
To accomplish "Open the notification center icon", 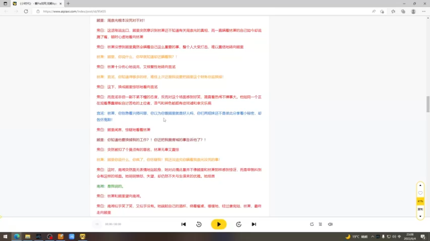I will tap(423, 237).
